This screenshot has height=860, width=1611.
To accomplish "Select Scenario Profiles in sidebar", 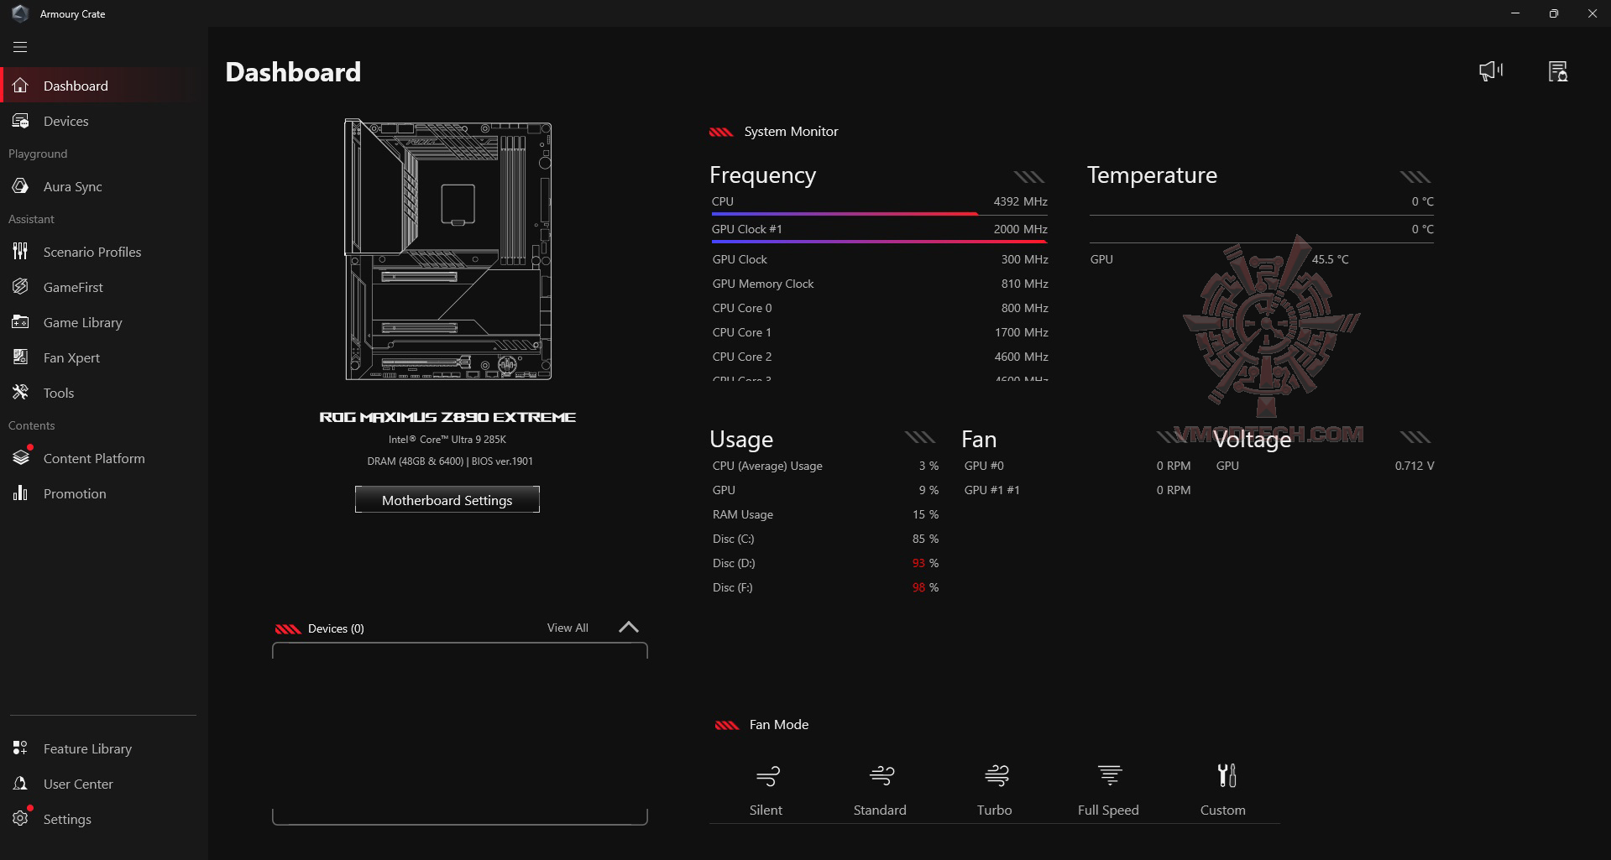I will [x=104, y=252].
